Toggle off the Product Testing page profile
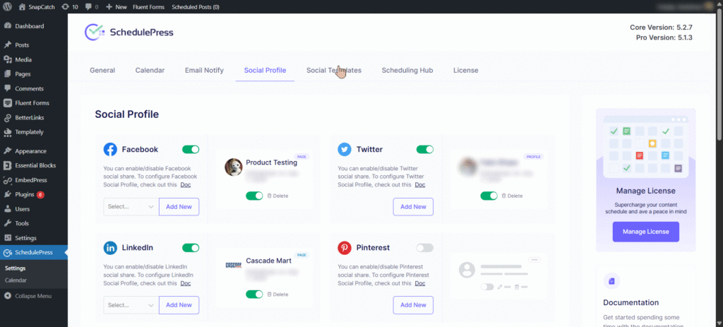Viewport: 723px width, 327px height. point(254,196)
